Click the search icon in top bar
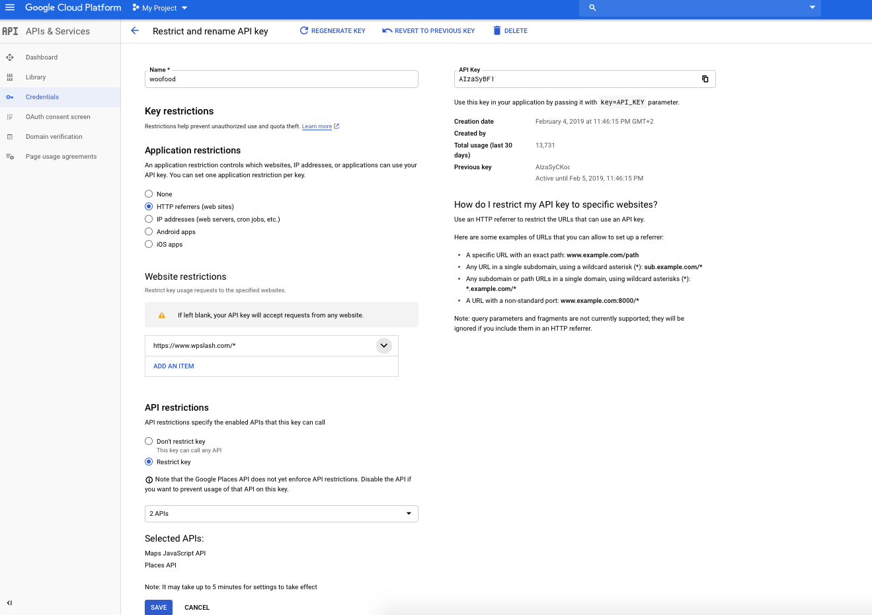Viewport: 872px width, 615px height. click(x=592, y=8)
